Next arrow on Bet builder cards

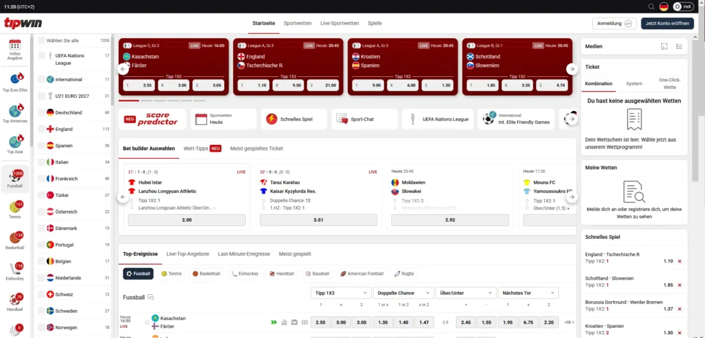tap(572, 197)
